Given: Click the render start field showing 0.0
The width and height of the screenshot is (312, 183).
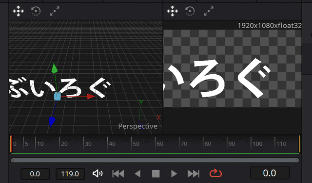Looking at the screenshot, I should pyautogui.click(x=35, y=174).
